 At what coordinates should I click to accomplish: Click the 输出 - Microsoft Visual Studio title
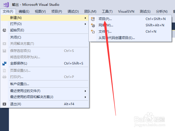click(36, 5)
